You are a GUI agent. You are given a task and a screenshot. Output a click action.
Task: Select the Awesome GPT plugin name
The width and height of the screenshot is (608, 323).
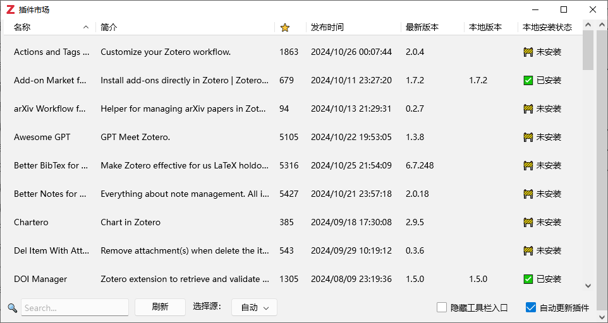click(x=42, y=138)
